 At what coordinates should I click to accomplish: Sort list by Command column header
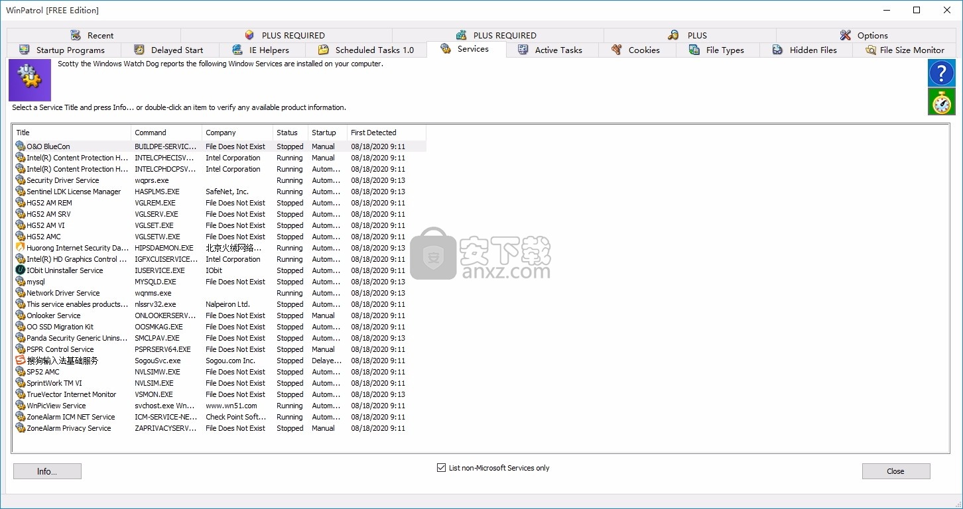[166, 133]
